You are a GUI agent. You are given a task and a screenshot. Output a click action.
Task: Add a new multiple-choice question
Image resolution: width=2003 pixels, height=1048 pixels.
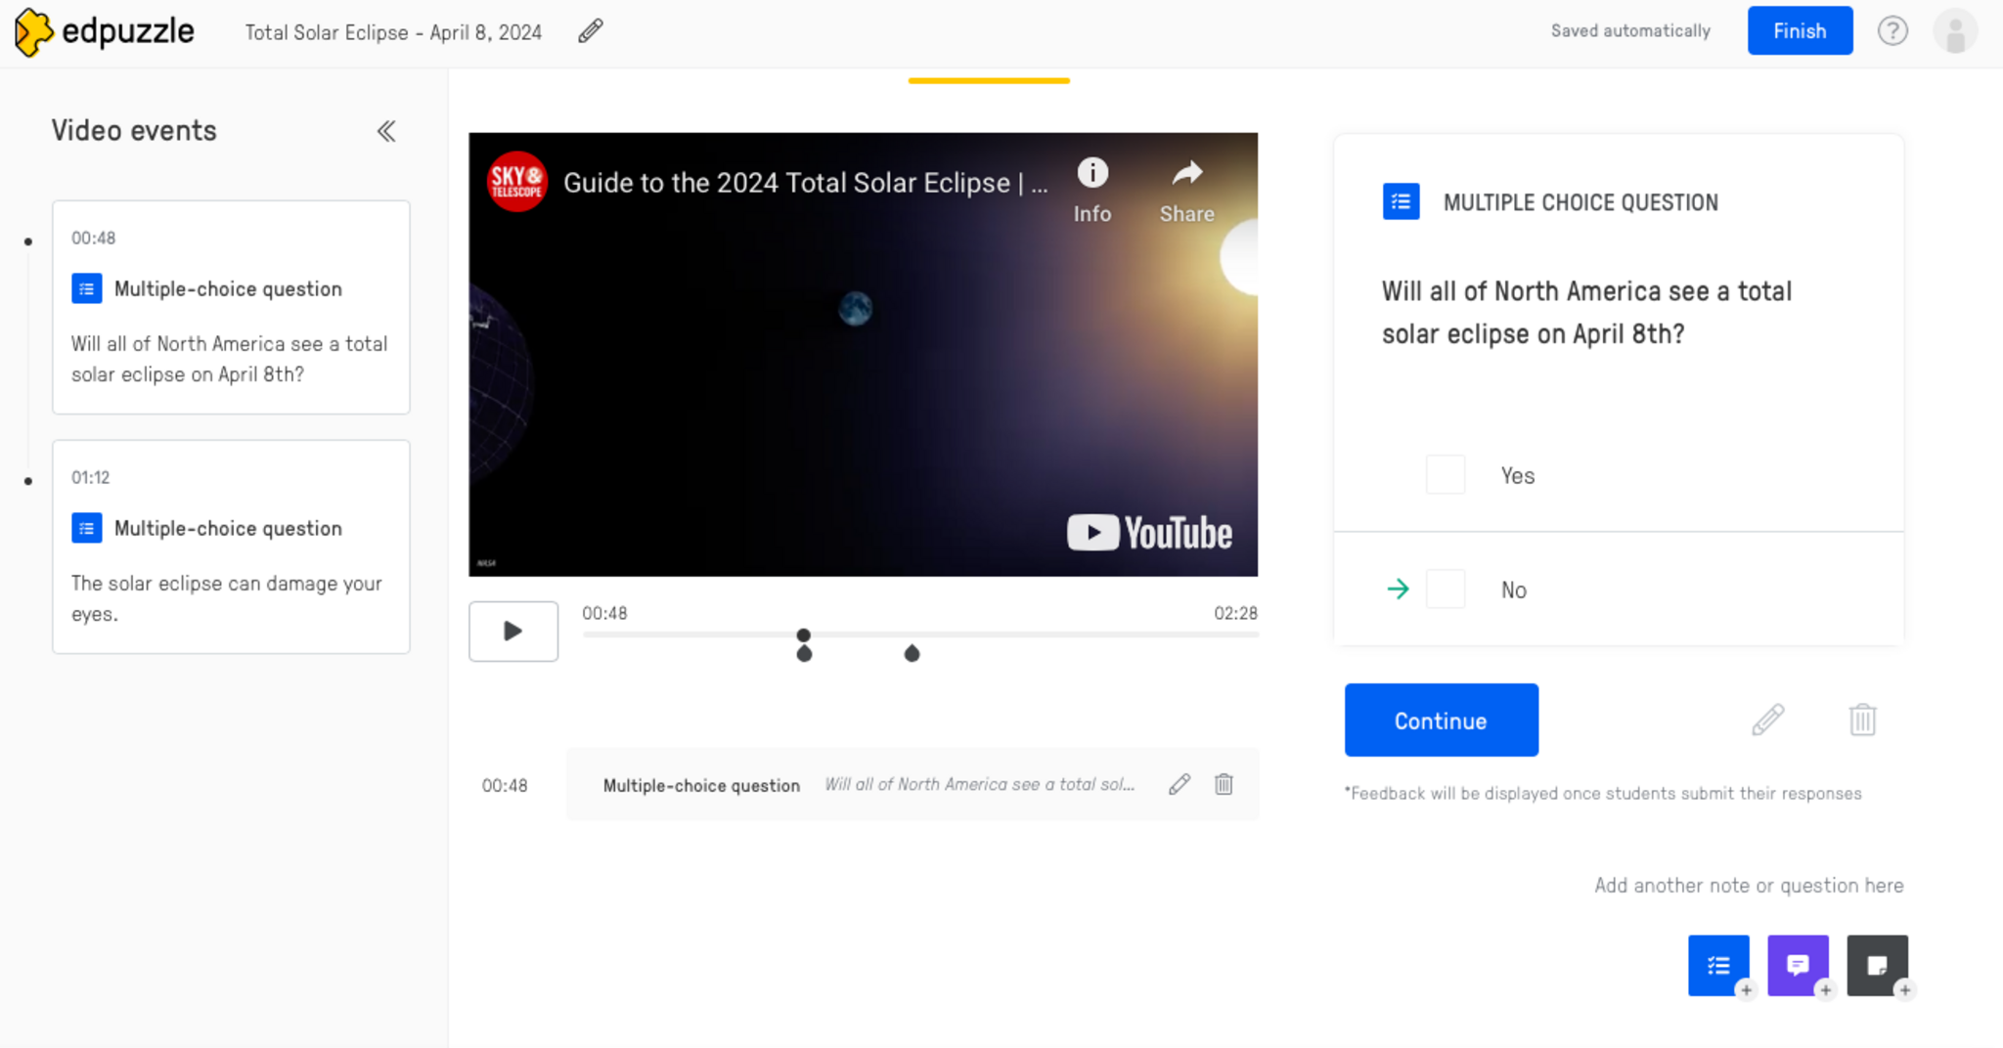coord(1717,965)
